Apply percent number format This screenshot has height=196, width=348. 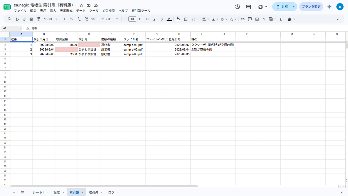71,19
